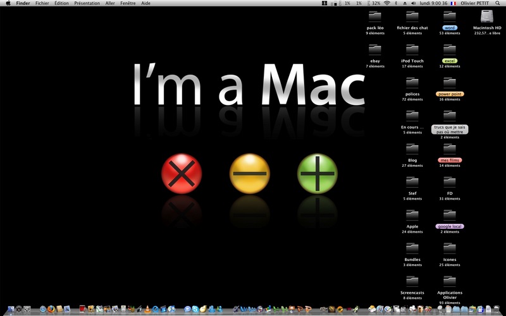Open the Présentation menu
This screenshot has width=506, height=316.
[87, 3]
